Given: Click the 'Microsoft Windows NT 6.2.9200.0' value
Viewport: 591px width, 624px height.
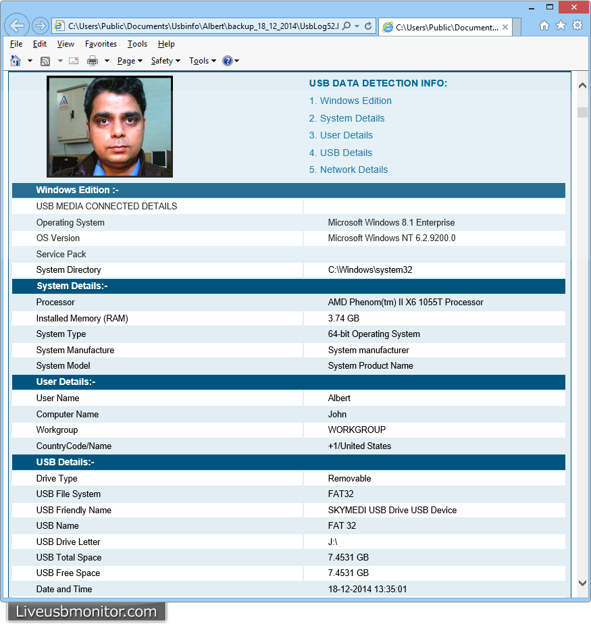Looking at the screenshot, I should [x=392, y=238].
